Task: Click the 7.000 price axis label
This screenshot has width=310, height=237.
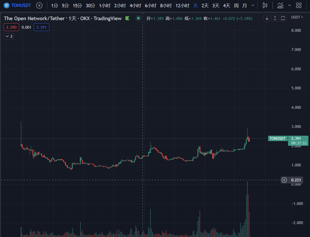Action: (296, 50)
